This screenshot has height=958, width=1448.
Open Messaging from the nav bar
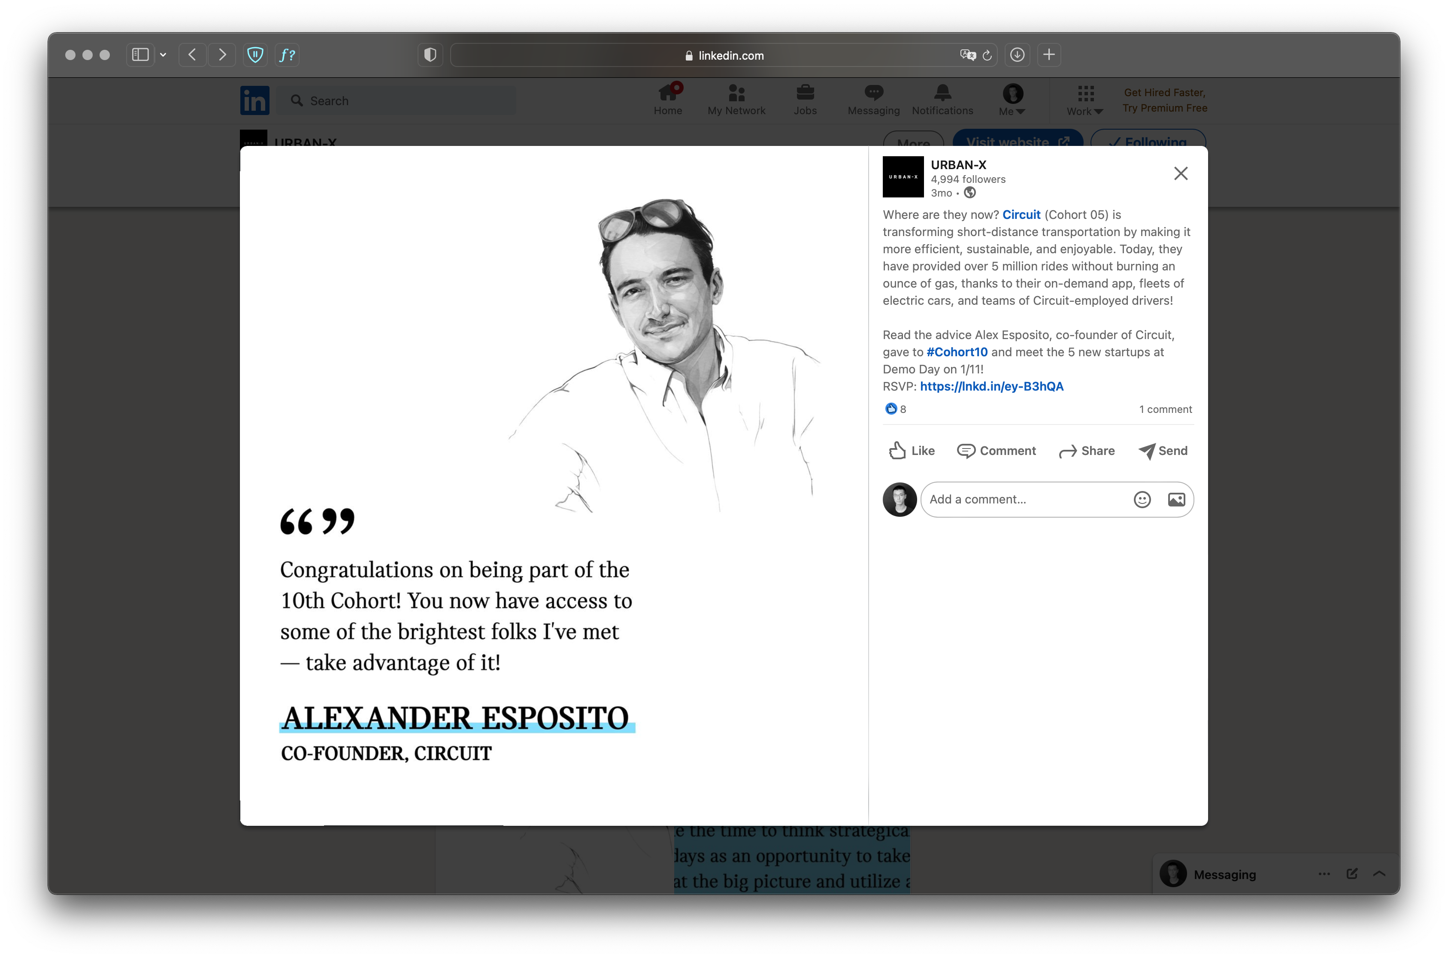[x=873, y=100]
